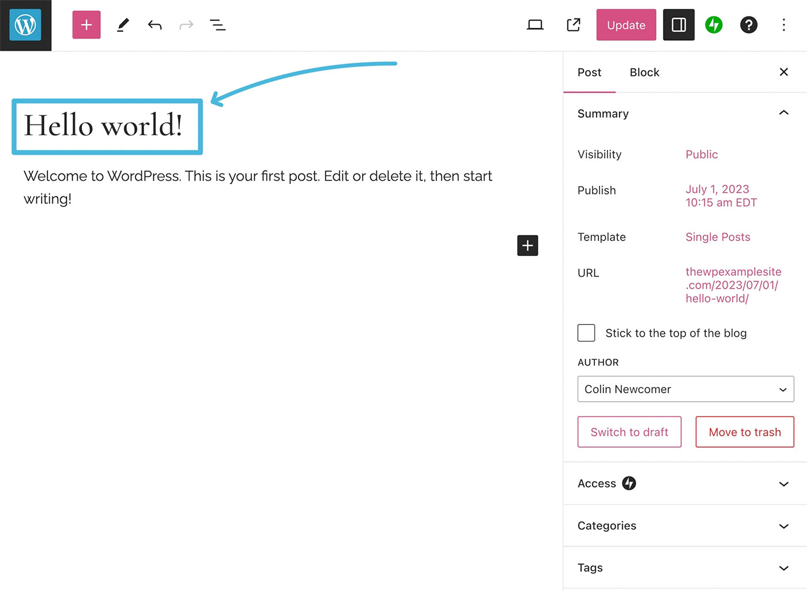Click the Redo arrow
Image resolution: width=807 pixels, height=591 pixels.
(x=186, y=25)
